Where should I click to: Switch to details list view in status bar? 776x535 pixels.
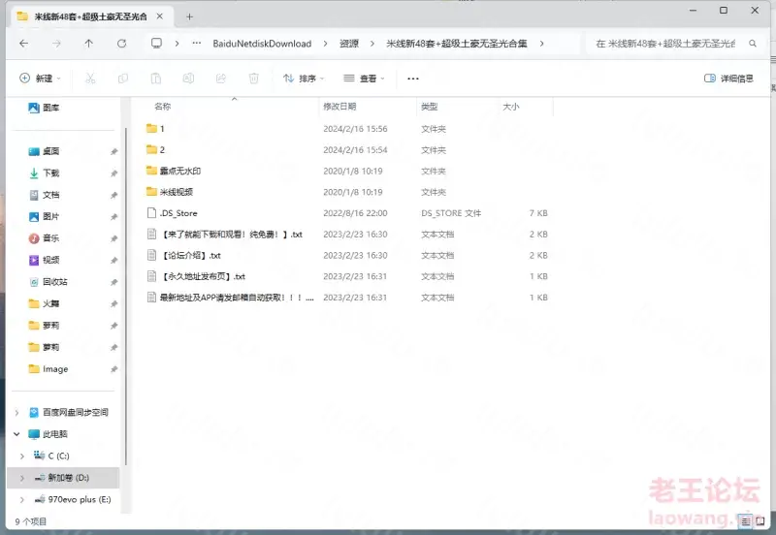point(746,521)
